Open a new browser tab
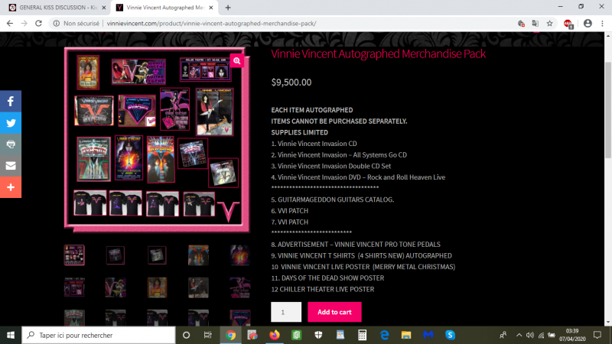 point(228,7)
